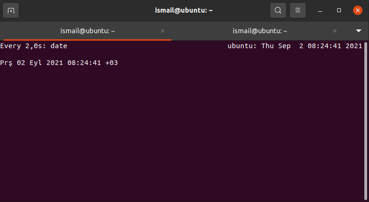Screen dimensions: 369x202
Task: Click the terminal search icon
Action: 278,10
